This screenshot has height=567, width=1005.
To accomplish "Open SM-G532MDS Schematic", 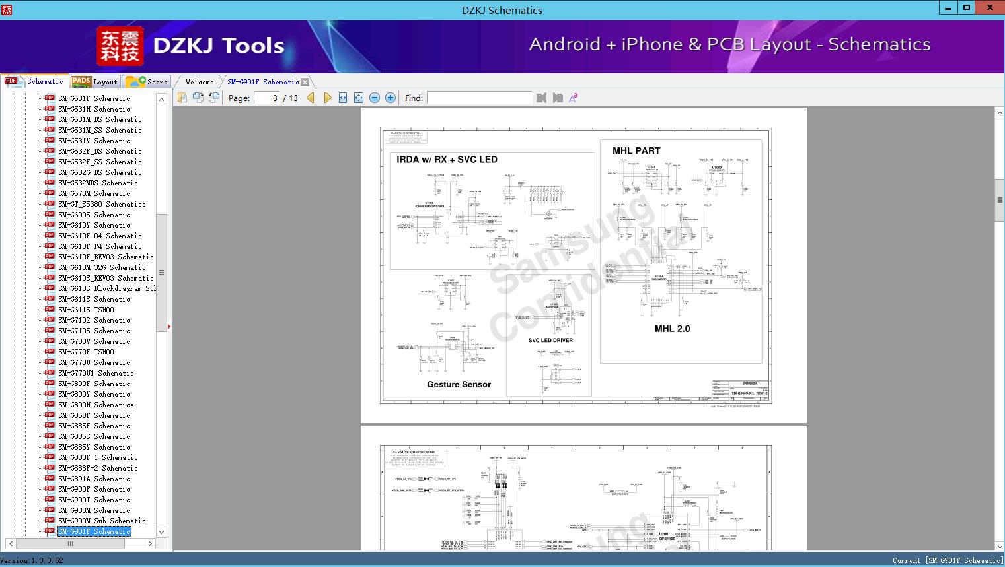I will [98, 183].
